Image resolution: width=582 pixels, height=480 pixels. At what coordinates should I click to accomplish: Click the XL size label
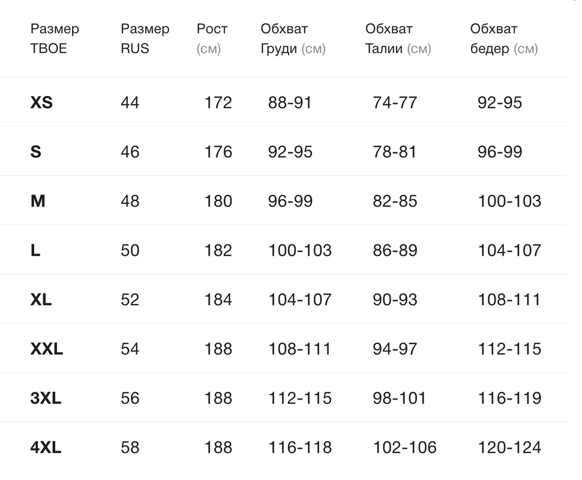[x=41, y=299]
